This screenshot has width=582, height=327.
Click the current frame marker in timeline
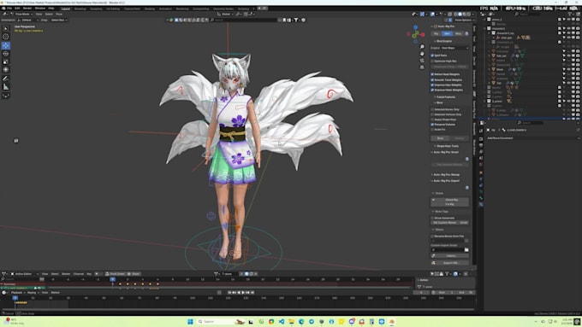click(15, 297)
